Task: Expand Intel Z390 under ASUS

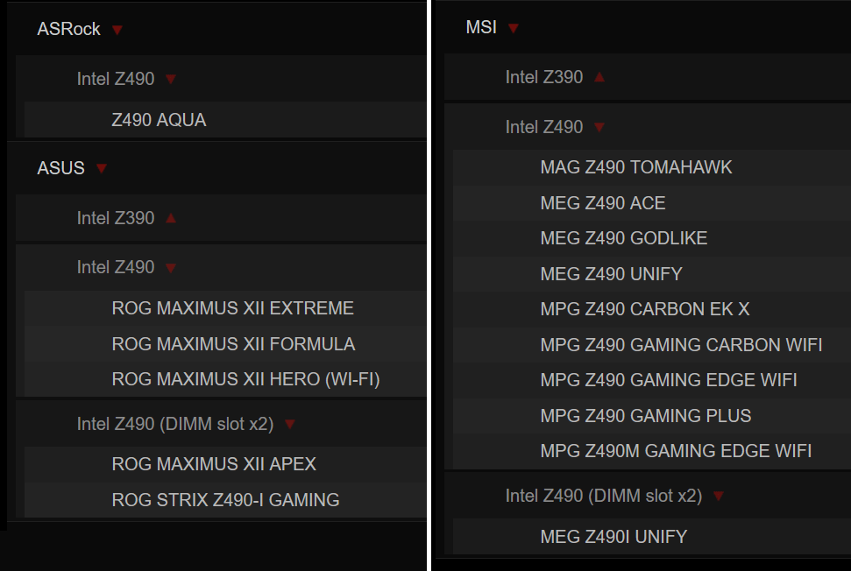Action: [x=171, y=218]
